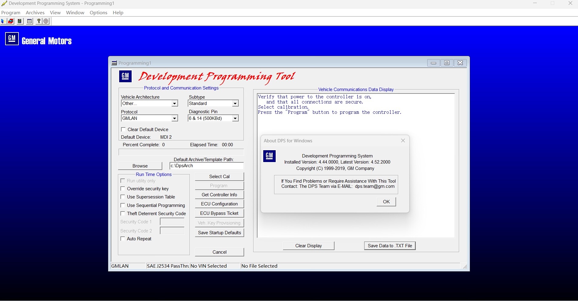Expand the Vehicle Architecture dropdown
The image size is (578, 301).
pos(174,104)
